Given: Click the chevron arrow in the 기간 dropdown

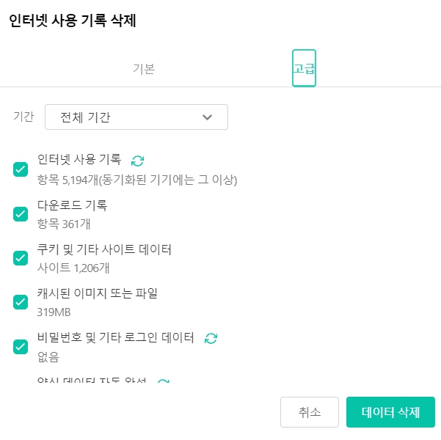Looking at the screenshot, I should coord(207,117).
